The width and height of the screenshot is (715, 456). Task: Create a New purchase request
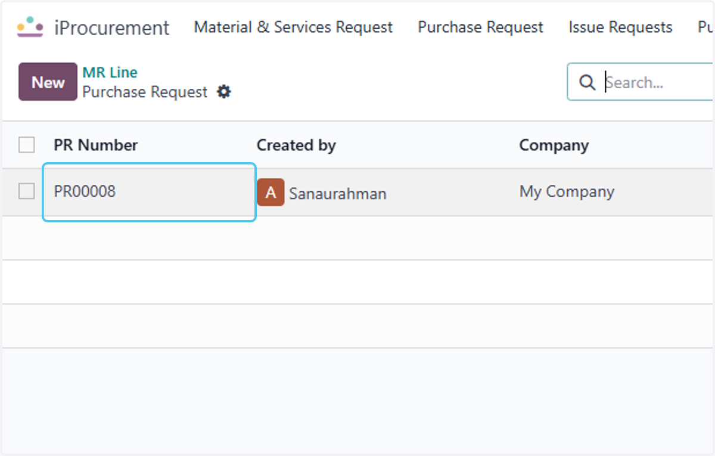coord(48,82)
